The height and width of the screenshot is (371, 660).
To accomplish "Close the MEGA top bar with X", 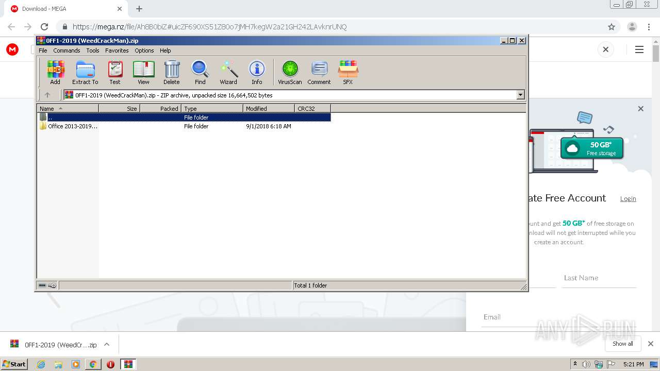I will click(606, 49).
